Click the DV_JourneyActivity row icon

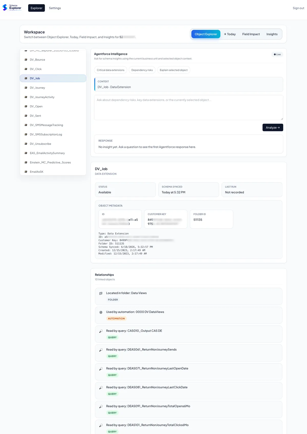[26, 97]
